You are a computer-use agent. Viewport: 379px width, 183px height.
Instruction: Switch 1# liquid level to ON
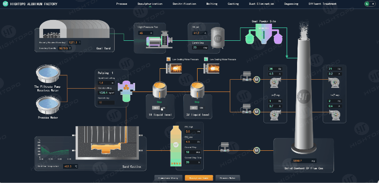163,108
